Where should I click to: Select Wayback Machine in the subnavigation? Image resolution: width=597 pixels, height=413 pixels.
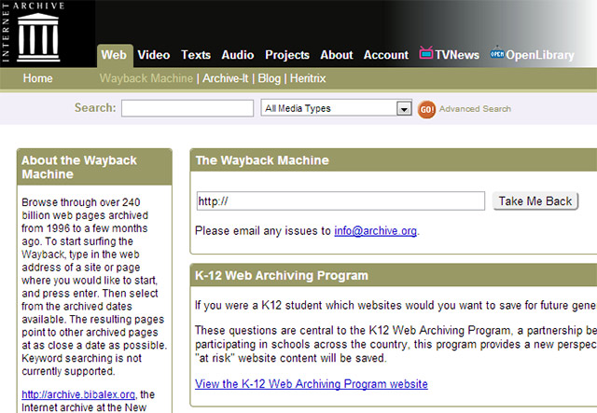146,78
